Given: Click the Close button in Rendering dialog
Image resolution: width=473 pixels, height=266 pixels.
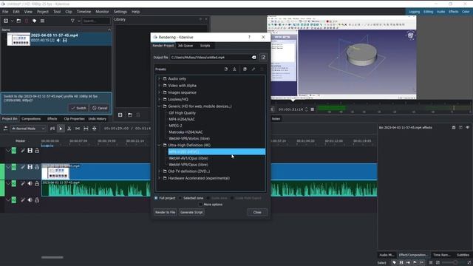Looking at the screenshot, I should 257,212.
